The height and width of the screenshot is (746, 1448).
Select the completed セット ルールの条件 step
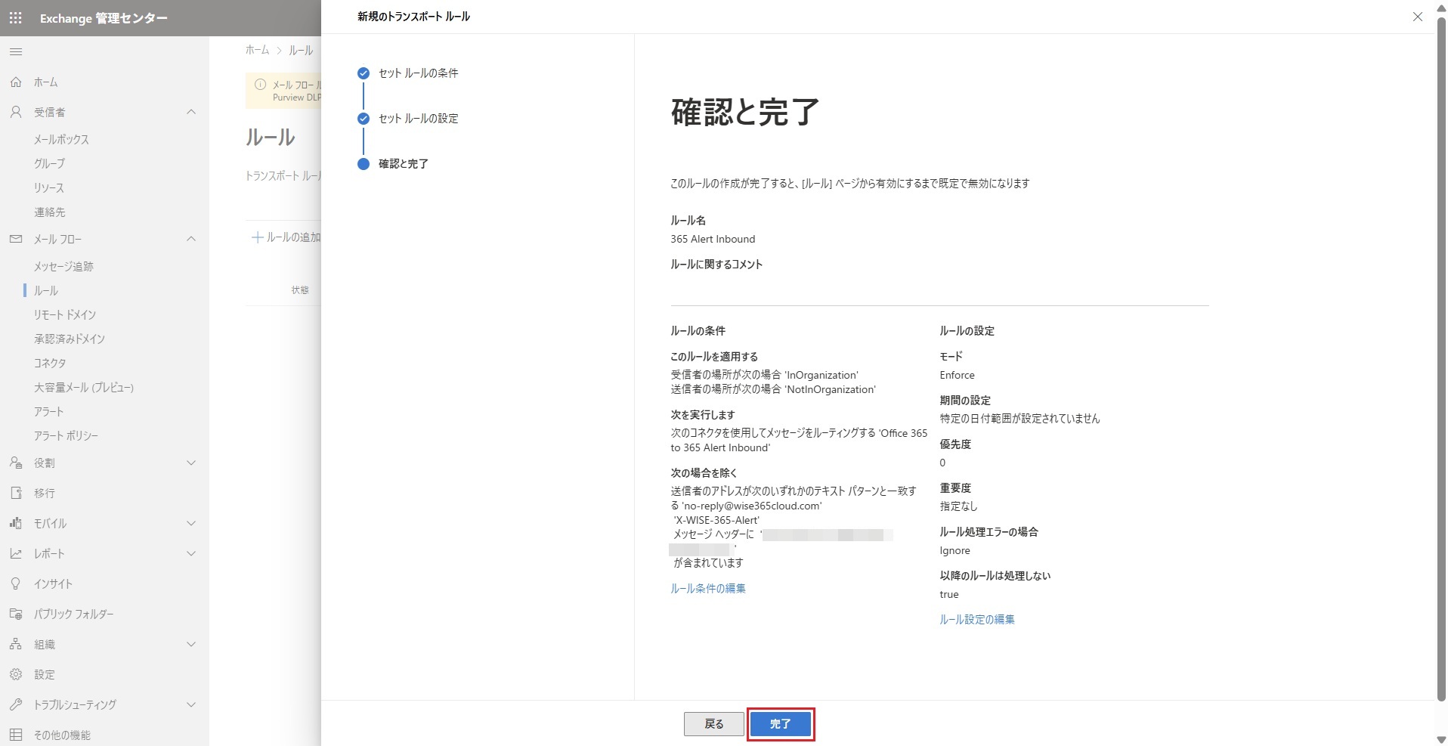[418, 73]
